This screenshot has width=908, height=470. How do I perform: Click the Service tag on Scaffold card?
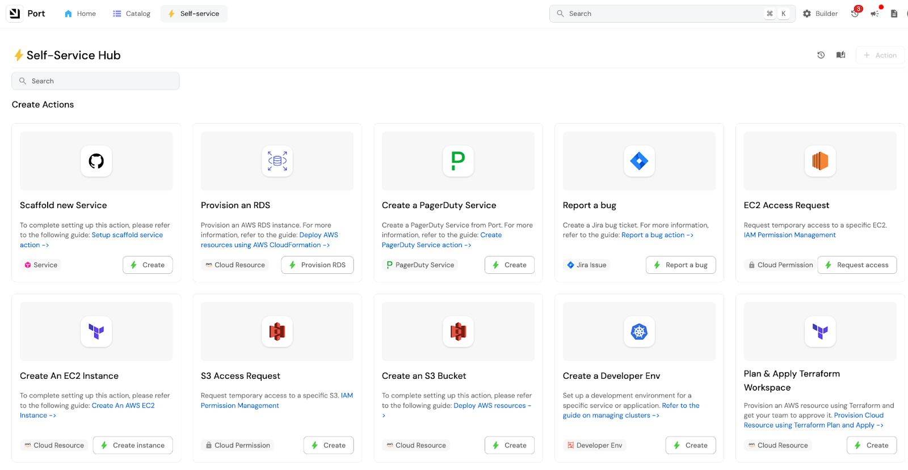[40, 265]
